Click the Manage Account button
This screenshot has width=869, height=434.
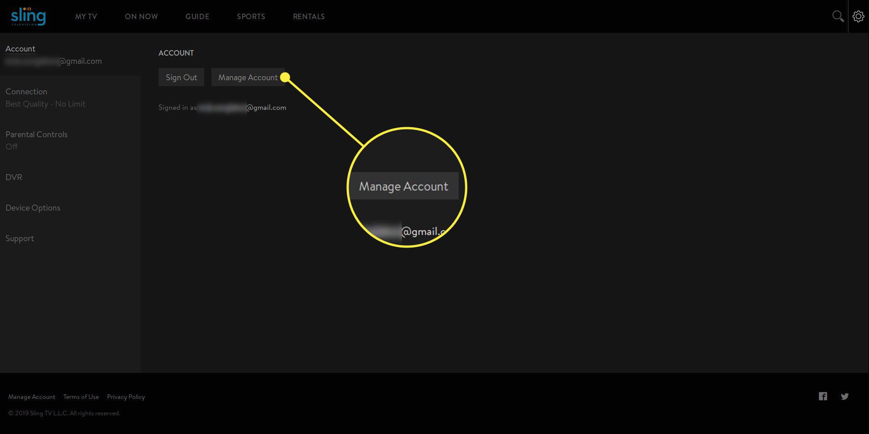click(248, 77)
